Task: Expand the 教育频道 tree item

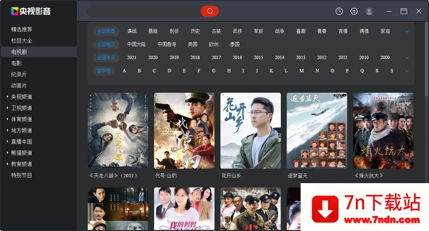Action: coord(8,164)
